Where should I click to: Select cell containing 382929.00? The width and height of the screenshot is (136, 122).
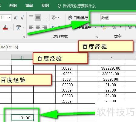[111, 68]
